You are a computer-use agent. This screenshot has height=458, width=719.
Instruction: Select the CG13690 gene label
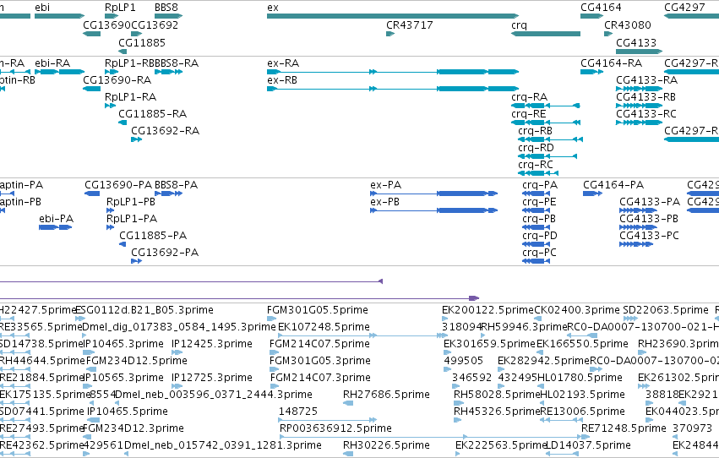(106, 25)
